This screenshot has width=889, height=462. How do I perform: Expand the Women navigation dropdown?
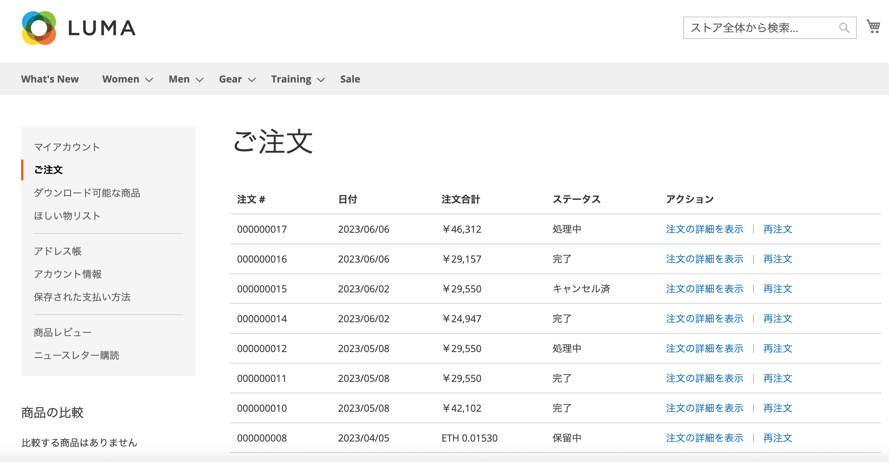point(149,80)
